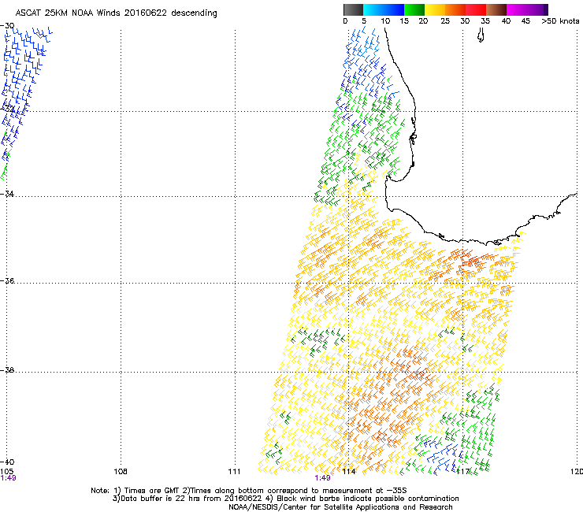Click the '15' label under the color legend

coord(404,21)
